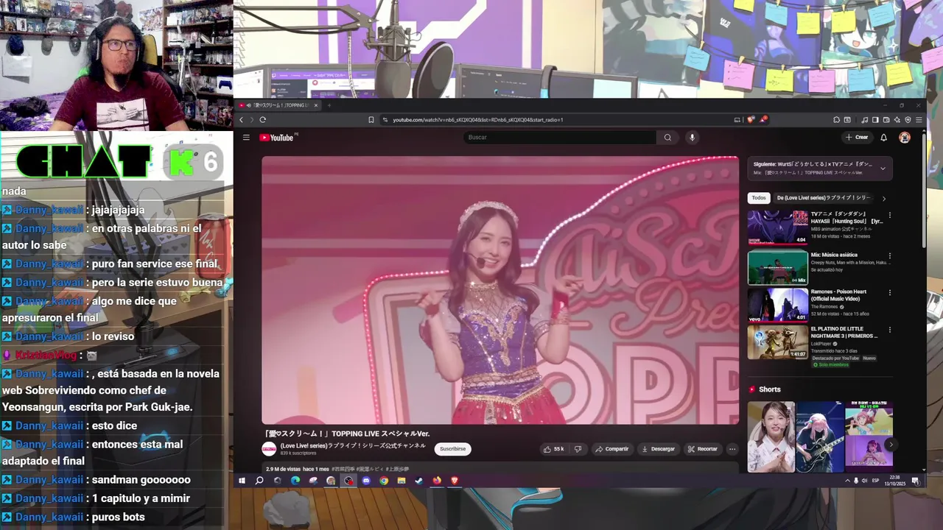The image size is (943, 530).
Task: Open the first Shorts thumbnail
Action: [x=771, y=437]
